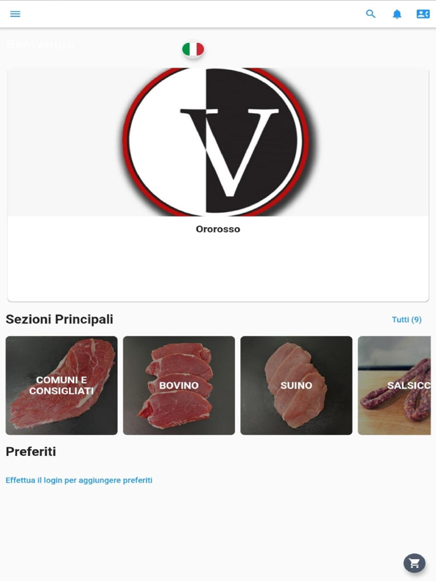
Task: Select the Suino category tile
Action: tap(296, 385)
